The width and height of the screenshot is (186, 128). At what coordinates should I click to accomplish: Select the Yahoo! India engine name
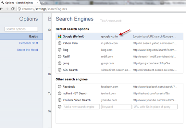tap(70, 43)
